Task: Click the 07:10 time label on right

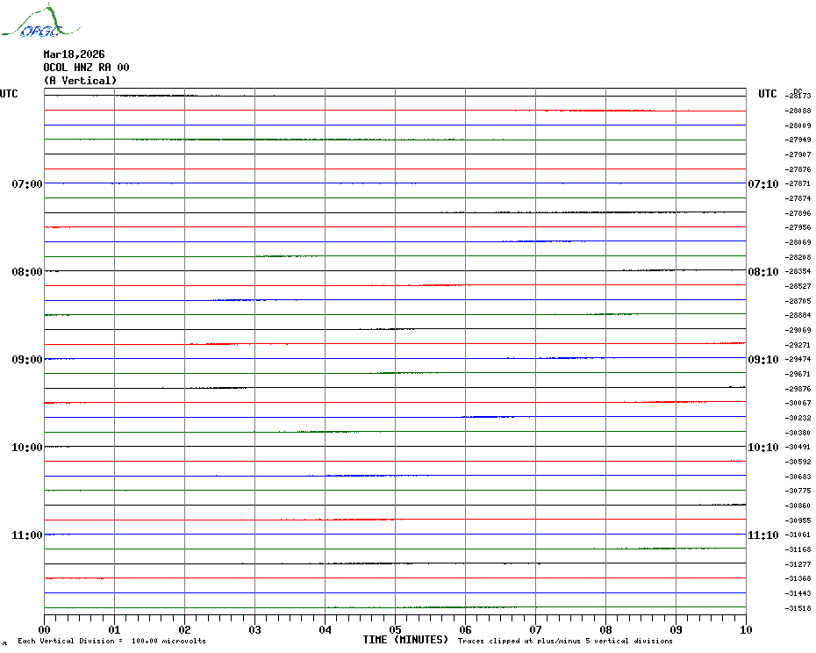Action: [762, 184]
